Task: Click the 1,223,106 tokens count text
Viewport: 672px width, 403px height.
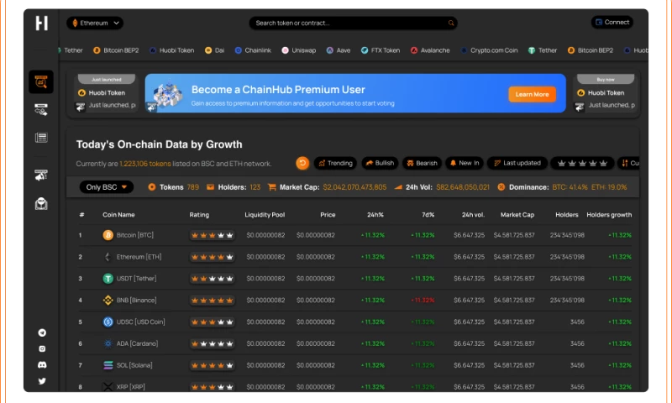Action: click(x=144, y=164)
